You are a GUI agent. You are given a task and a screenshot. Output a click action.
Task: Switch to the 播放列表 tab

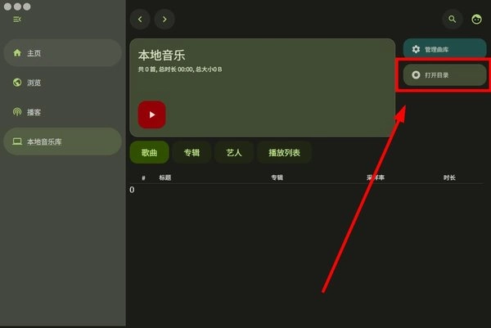coord(284,152)
